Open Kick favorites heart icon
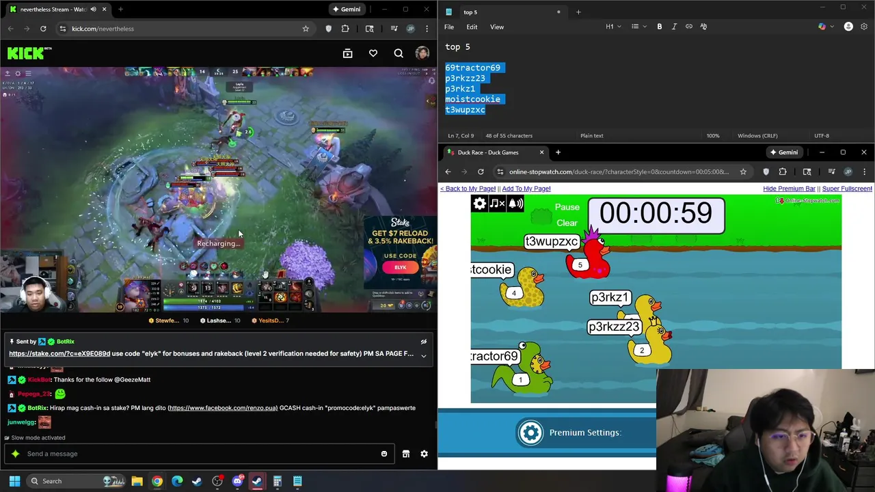This screenshot has height=492, width=875. click(x=373, y=53)
